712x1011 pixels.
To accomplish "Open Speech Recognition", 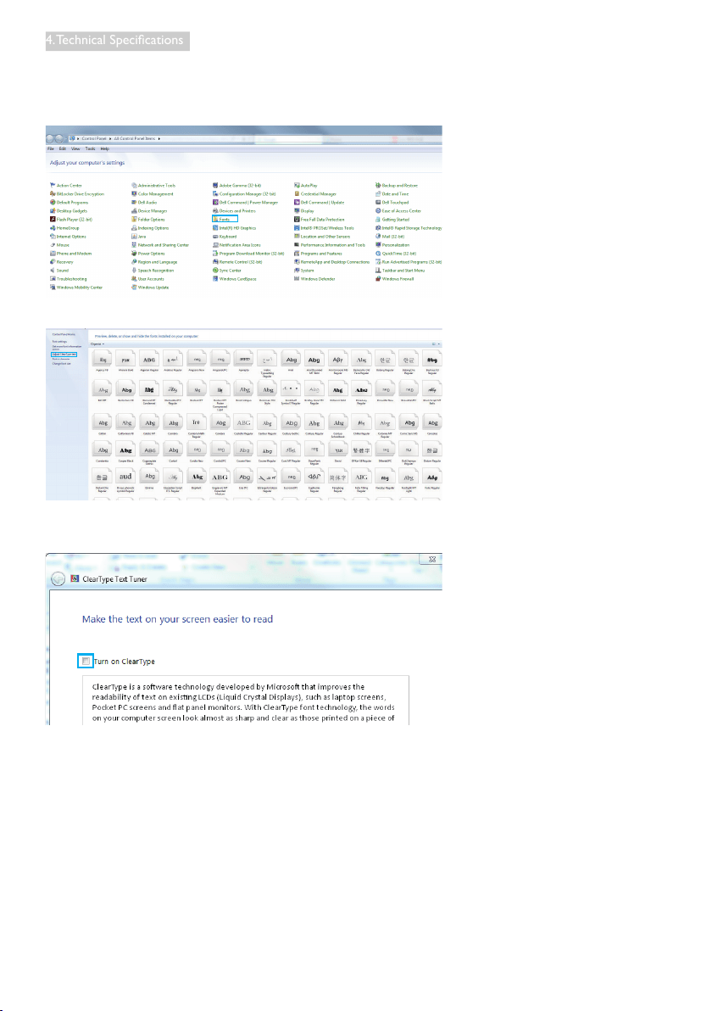I will pyautogui.click(x=153, y=271).
